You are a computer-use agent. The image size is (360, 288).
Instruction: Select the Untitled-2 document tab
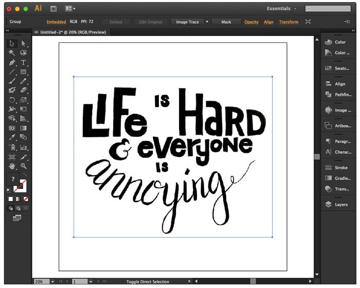click(73, 32)
